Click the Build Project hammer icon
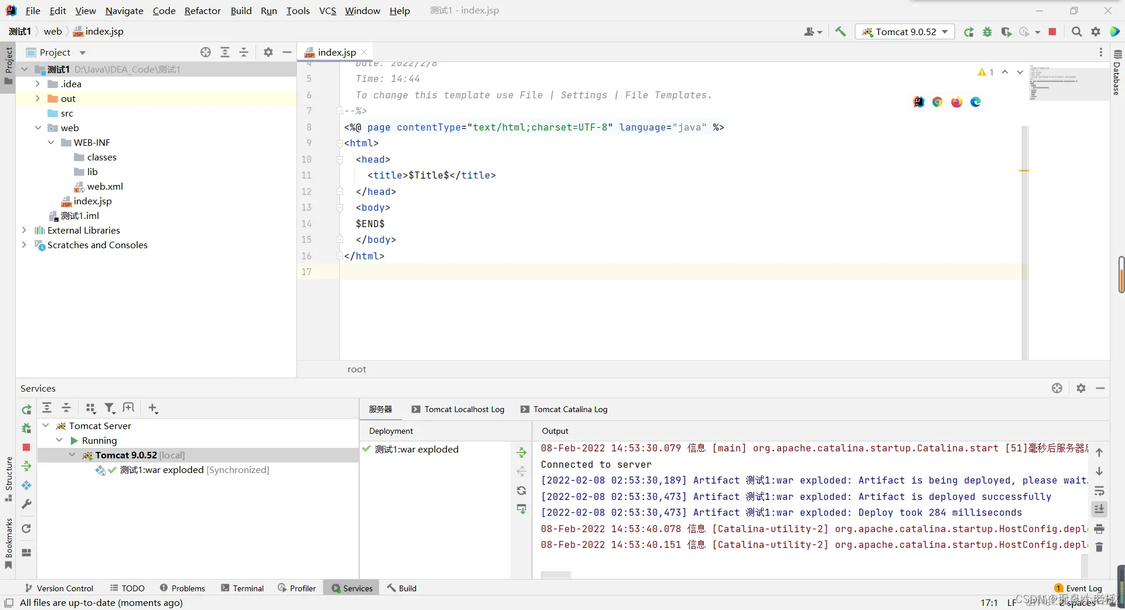The height and width of the screenshot is (610, 1125). coord(840,32)
